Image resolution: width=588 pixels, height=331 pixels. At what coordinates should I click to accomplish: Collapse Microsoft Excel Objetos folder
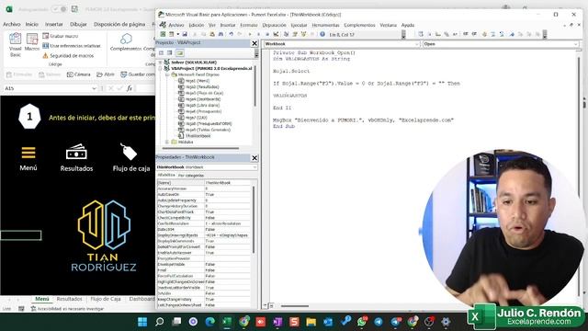[167, 74]
